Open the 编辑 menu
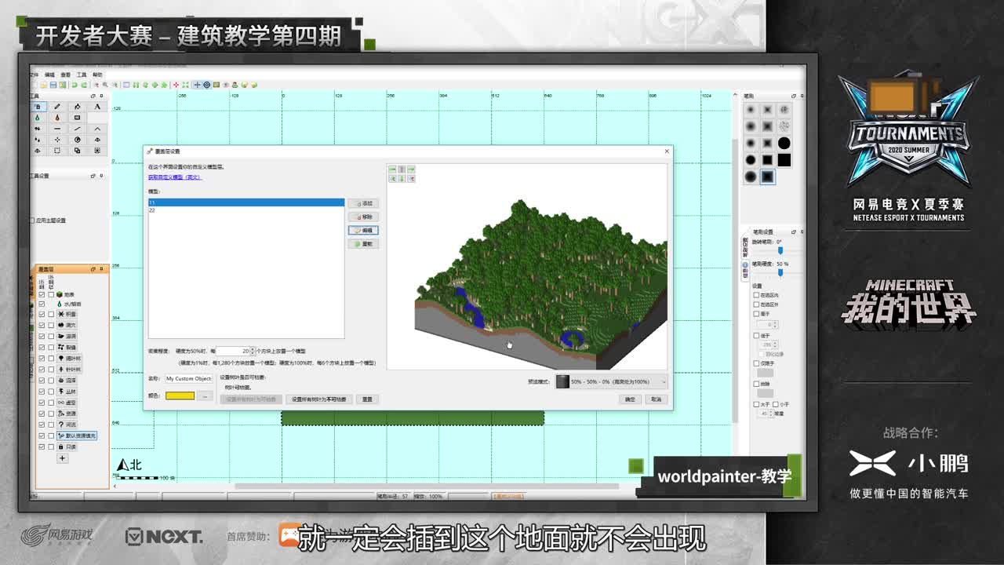This screenshot has height=565, width=1004. [49, 75]
